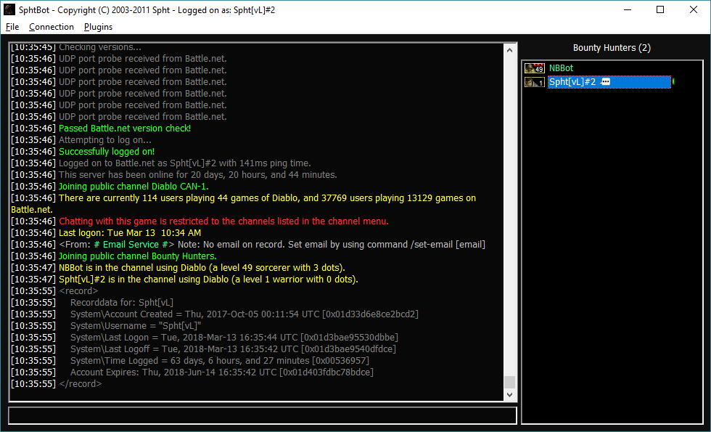Click the 'Account Expires' record line
711x432 pixels.
(222, 372)
